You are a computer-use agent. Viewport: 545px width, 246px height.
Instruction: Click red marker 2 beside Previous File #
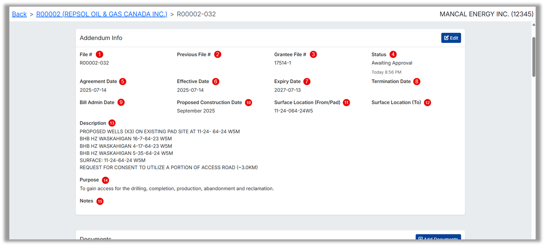click(218, 54)
